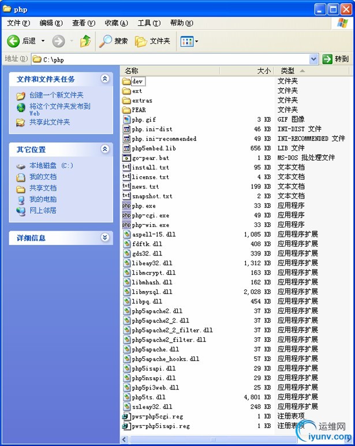
Task: Open the File (文件) menu
Action: click(18, 23)
